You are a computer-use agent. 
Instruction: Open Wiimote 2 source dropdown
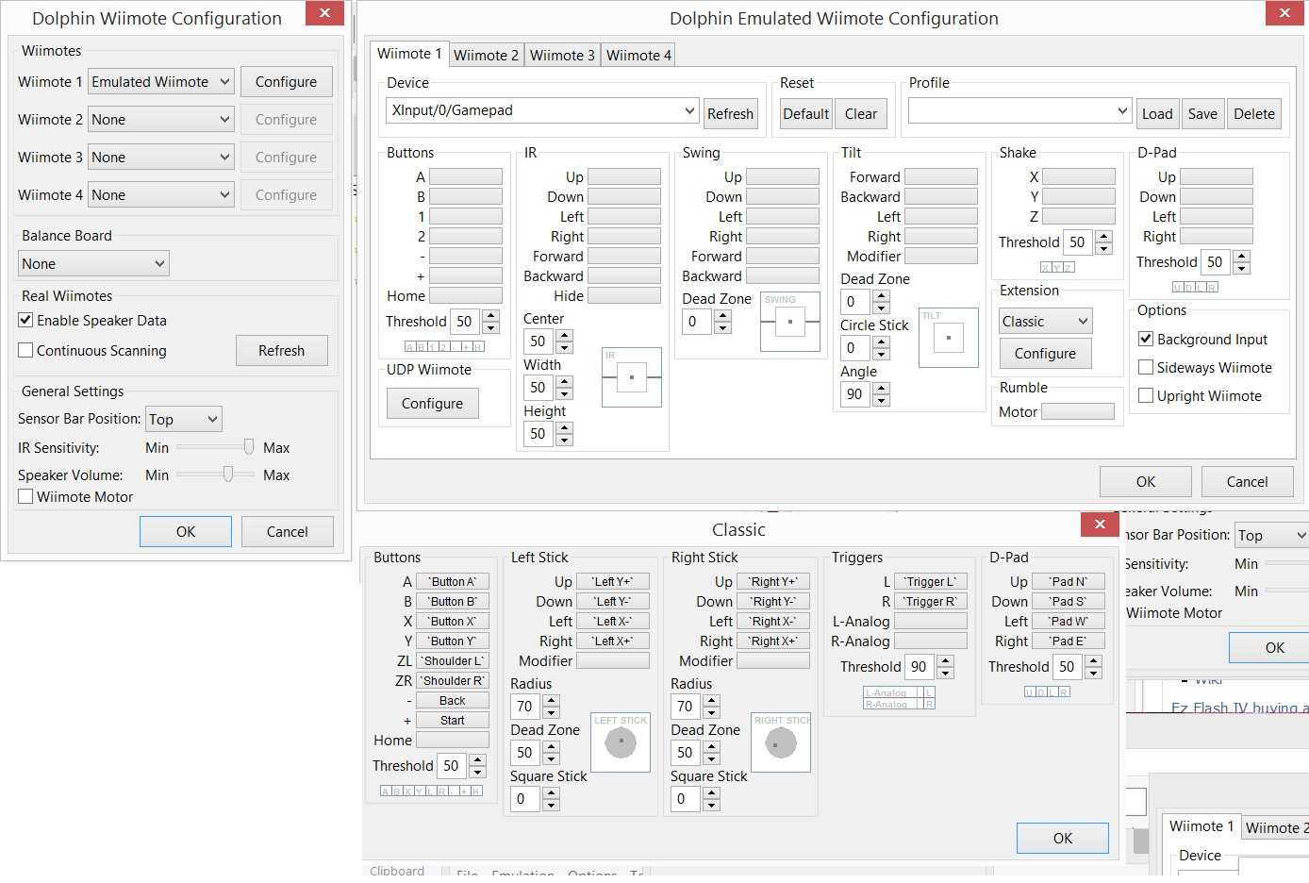tap(160, 120)
